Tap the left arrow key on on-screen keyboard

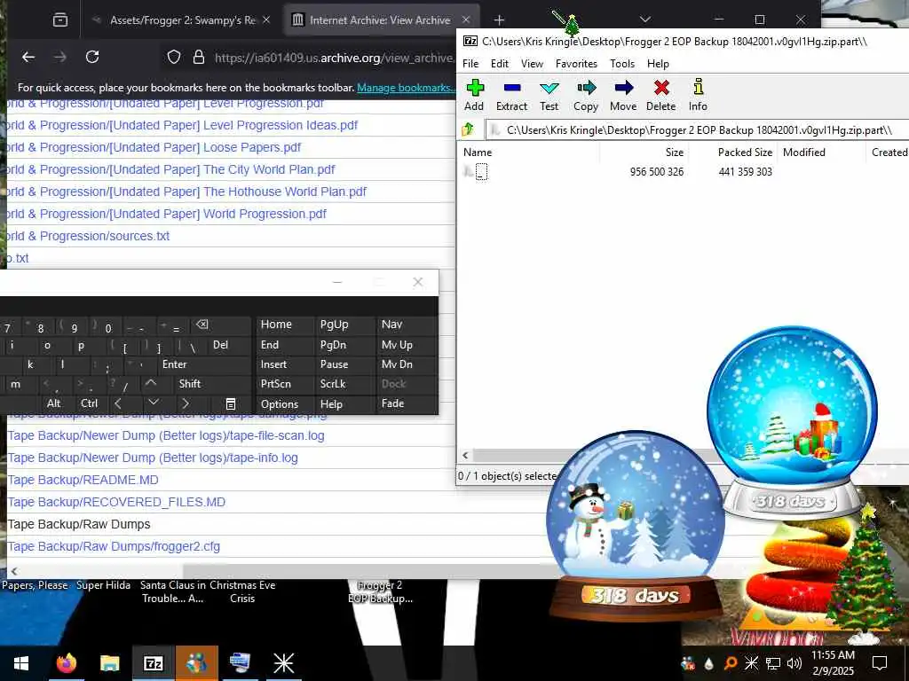(118, 403)
